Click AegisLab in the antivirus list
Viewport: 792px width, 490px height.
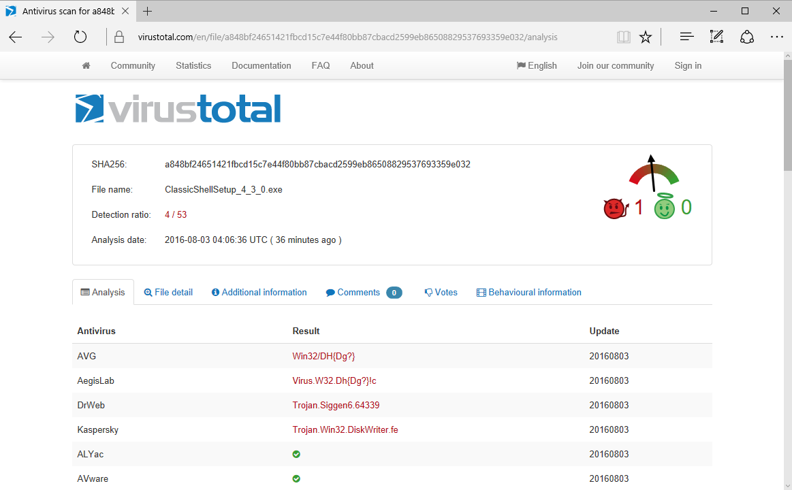[x=95, y=381]
